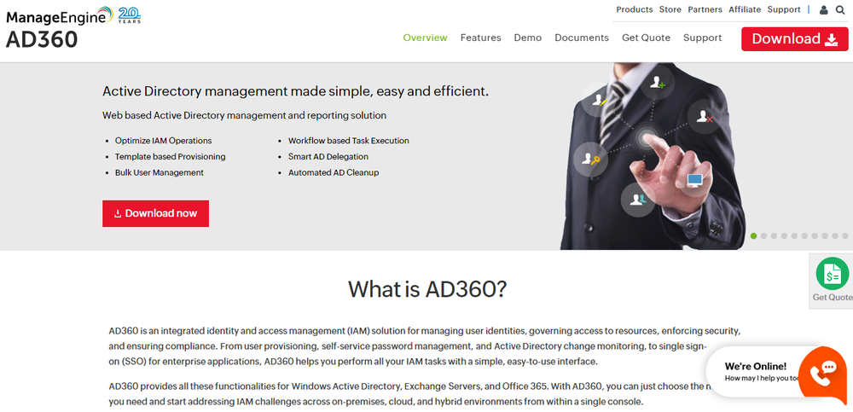Select the Support tab in the main navigation
The image size is (853, 412).
pos(702,38)
